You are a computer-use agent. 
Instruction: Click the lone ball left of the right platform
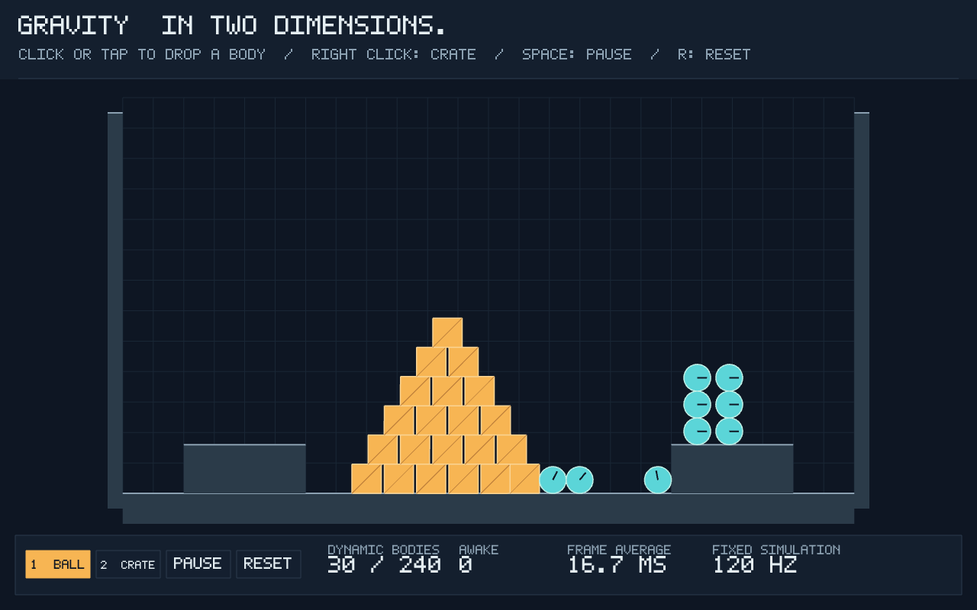(658, 480)
